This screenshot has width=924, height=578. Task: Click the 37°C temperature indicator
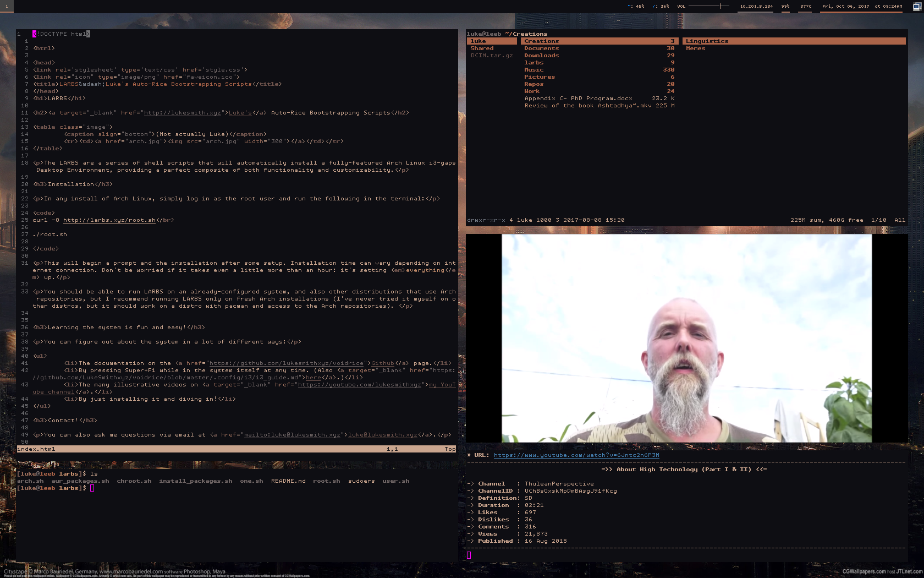click(x=806, y=7)
